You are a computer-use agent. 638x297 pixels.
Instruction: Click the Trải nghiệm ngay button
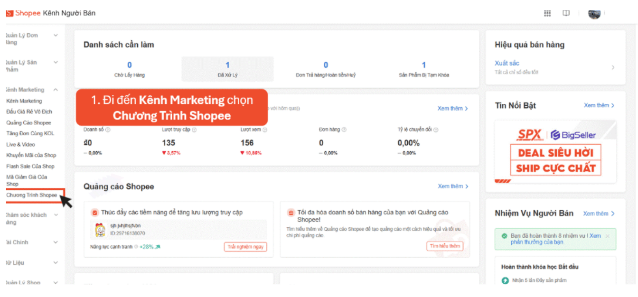tap(245, 247)
